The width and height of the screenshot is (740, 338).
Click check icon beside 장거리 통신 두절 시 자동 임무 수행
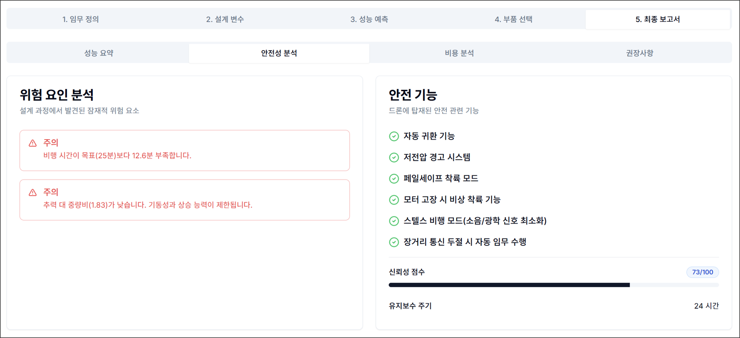(x=394, y=242)
